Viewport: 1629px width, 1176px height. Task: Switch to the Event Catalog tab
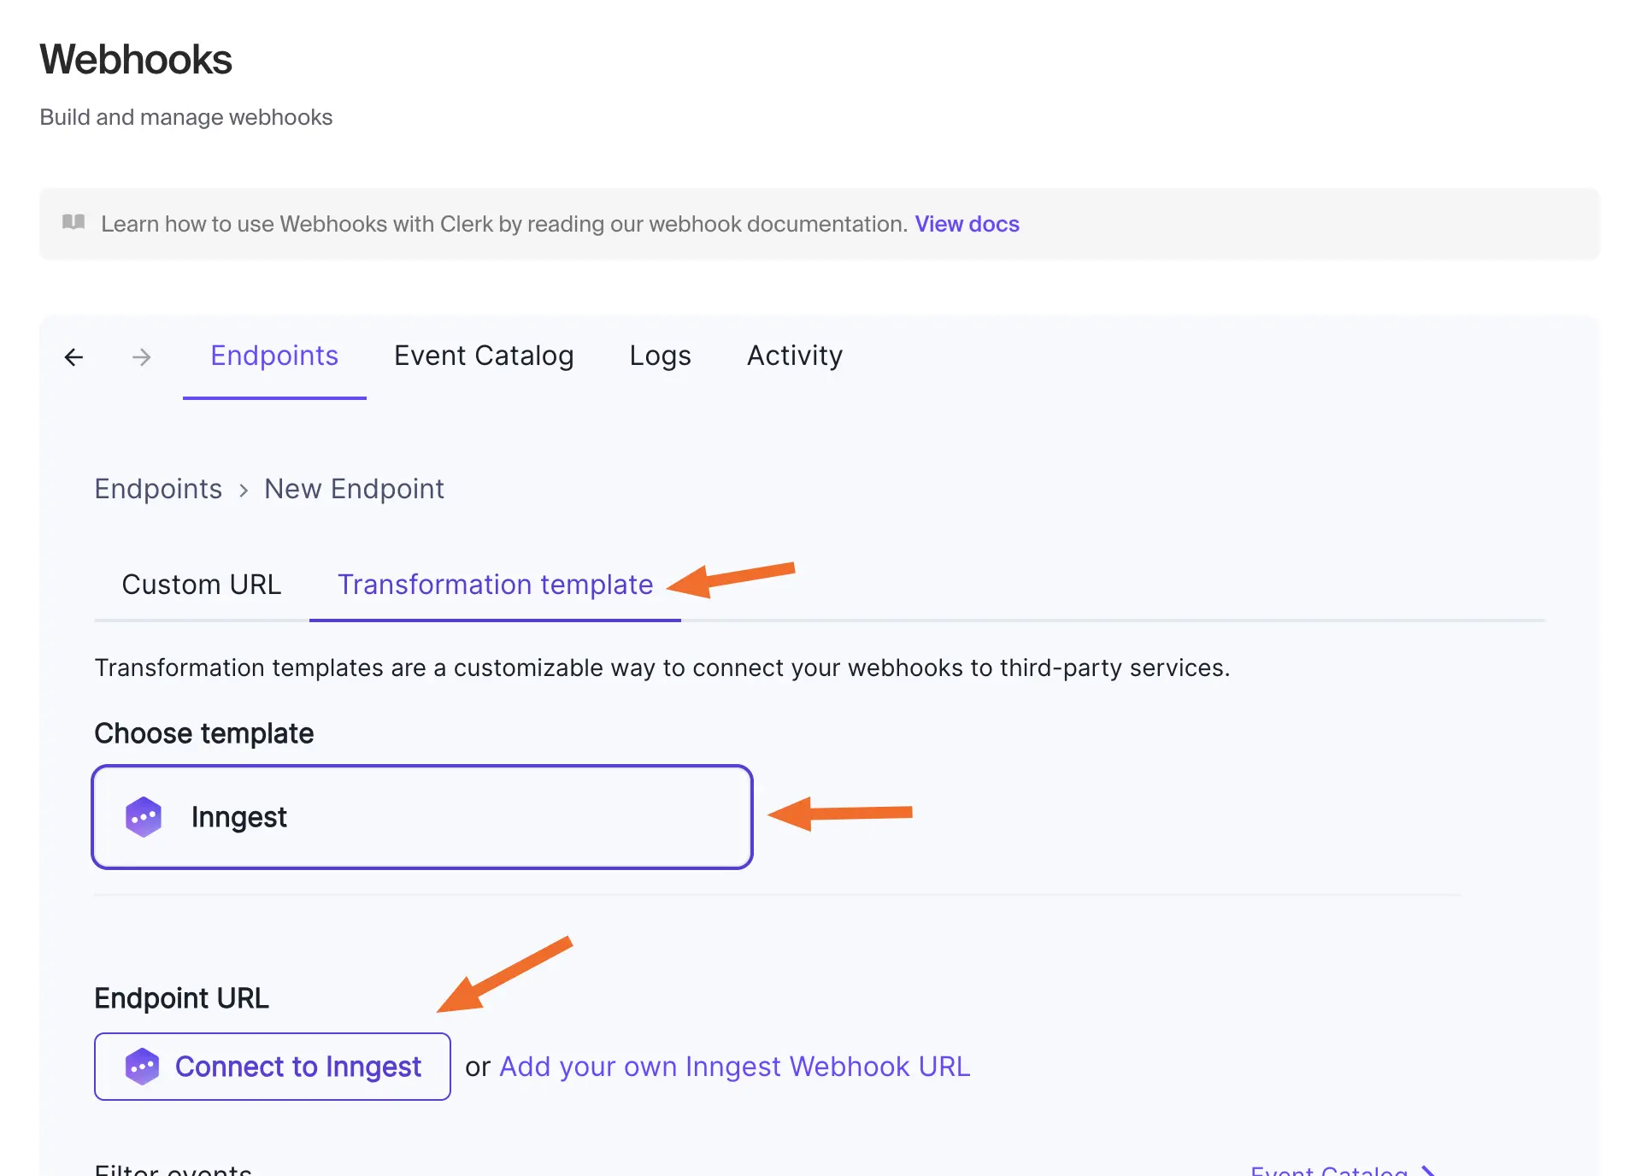484,356
